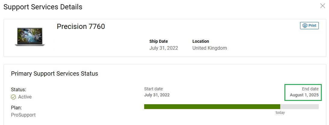Click the Ship Date value July 31, 2022
Screen dimensions: 329x125
click(164, 48)
